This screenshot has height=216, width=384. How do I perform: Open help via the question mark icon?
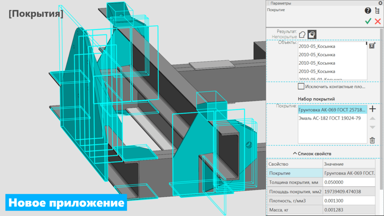(x=368, y=11)
